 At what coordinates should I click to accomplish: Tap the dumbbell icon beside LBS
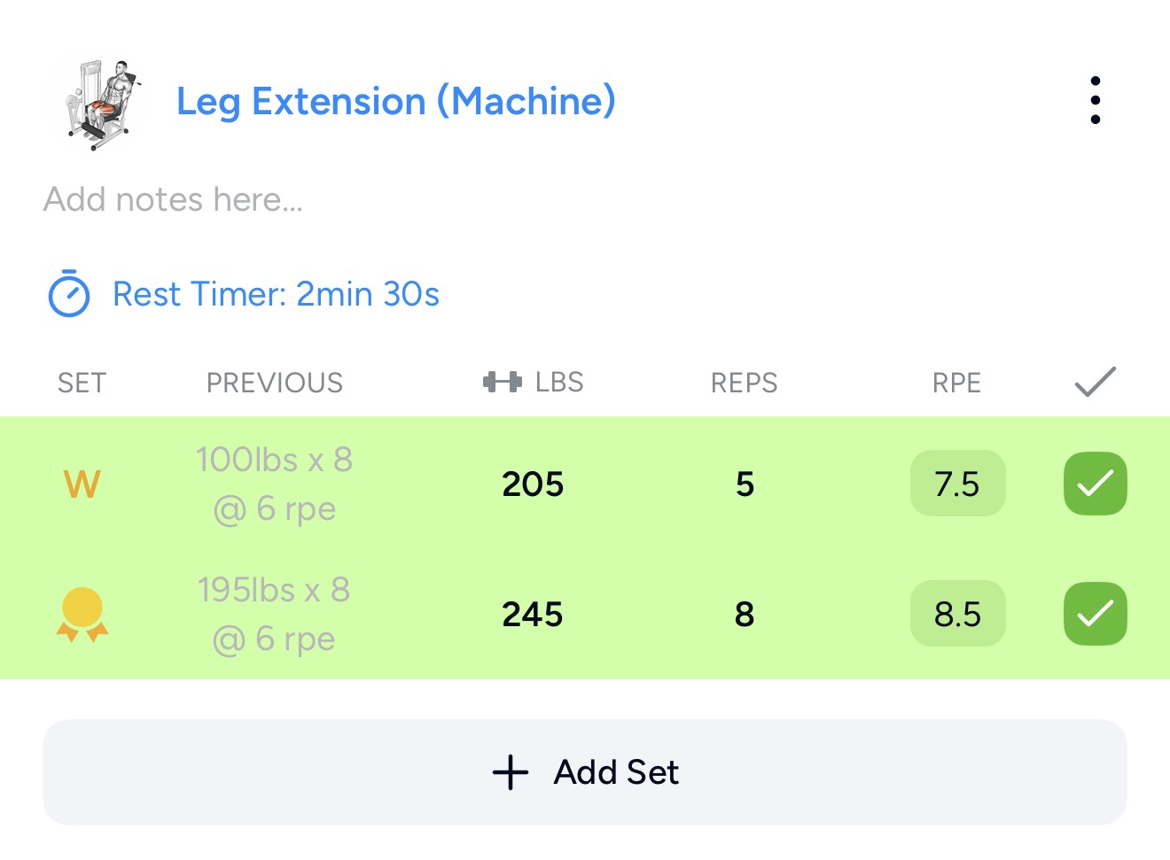coord(502,382)
